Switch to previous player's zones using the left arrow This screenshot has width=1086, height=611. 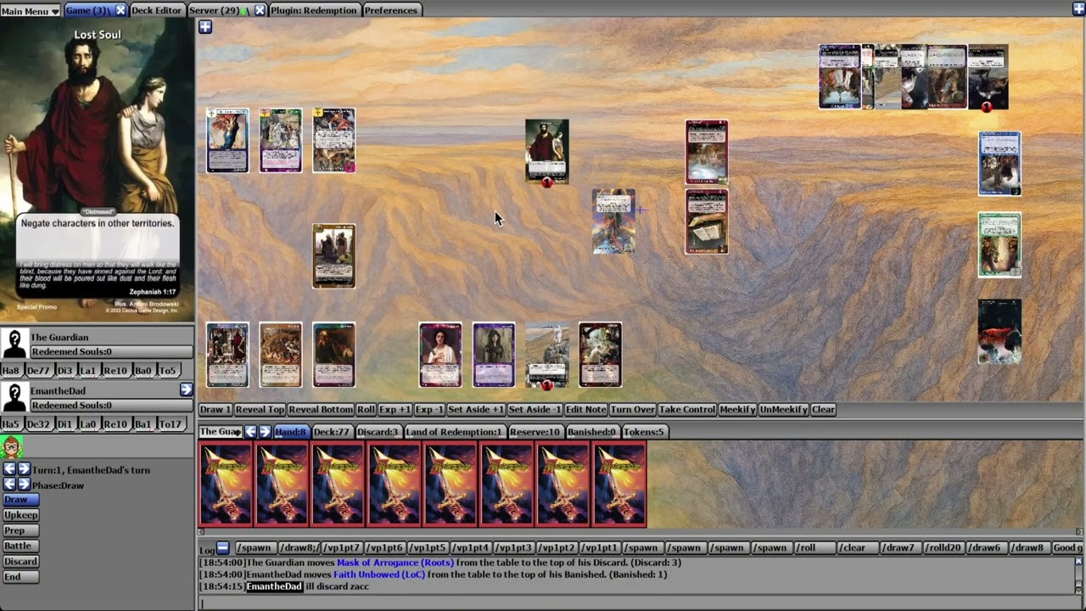click(250, 432)
